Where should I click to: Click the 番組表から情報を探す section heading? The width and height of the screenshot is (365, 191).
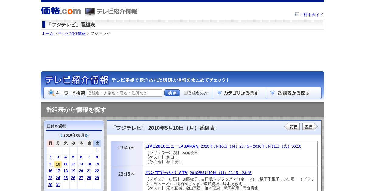[x=76, y=110]
